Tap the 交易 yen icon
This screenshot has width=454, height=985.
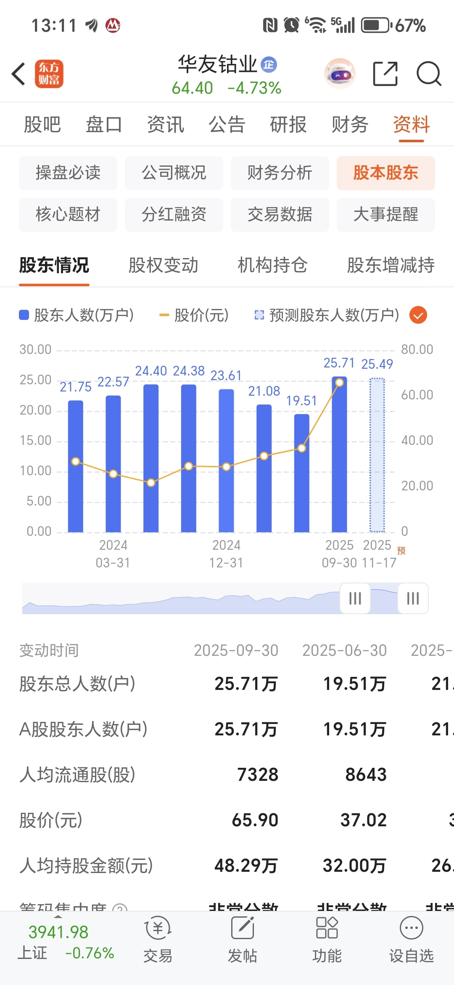point(158,928)
